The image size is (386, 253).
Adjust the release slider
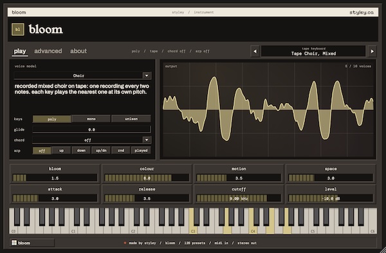point(147,198)
